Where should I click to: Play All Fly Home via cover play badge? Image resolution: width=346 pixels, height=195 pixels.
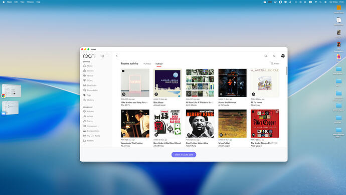[254, 94]
